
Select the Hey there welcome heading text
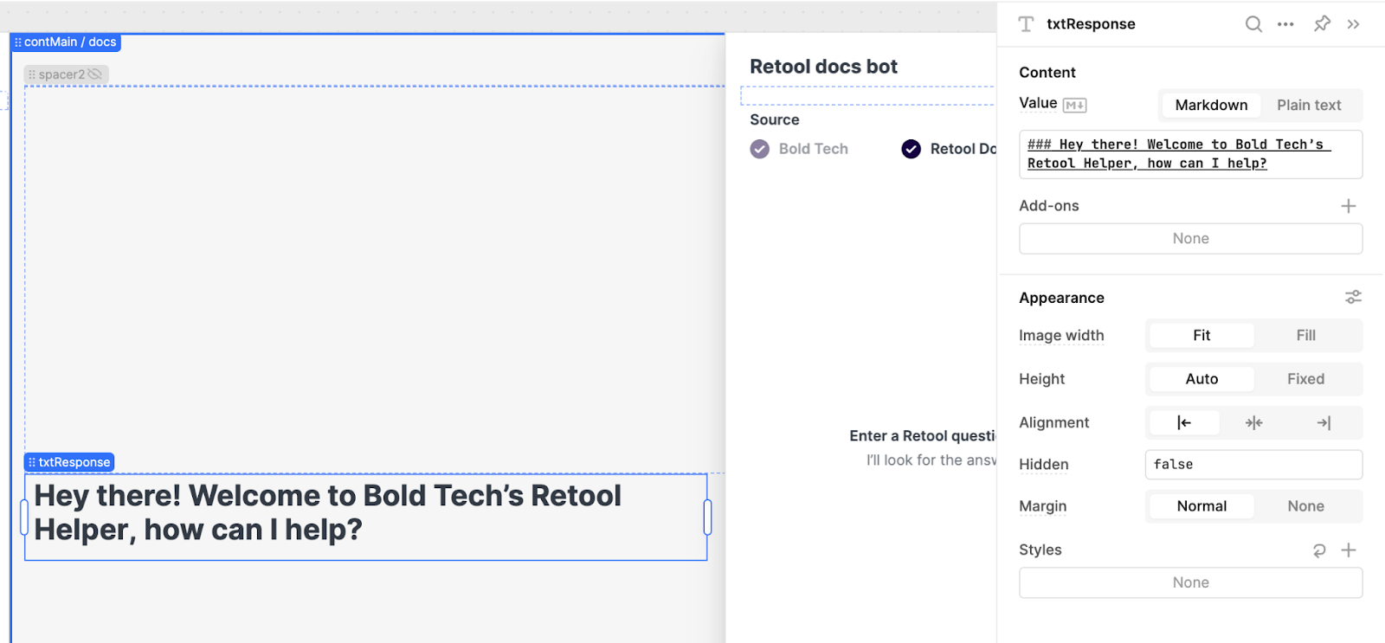tap(327, 512)
